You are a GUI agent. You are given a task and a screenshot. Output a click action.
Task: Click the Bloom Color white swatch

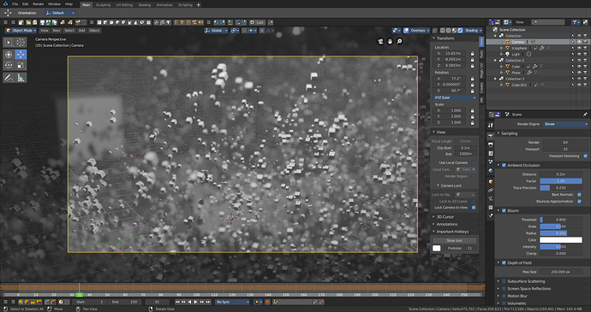tap(561, 240)
